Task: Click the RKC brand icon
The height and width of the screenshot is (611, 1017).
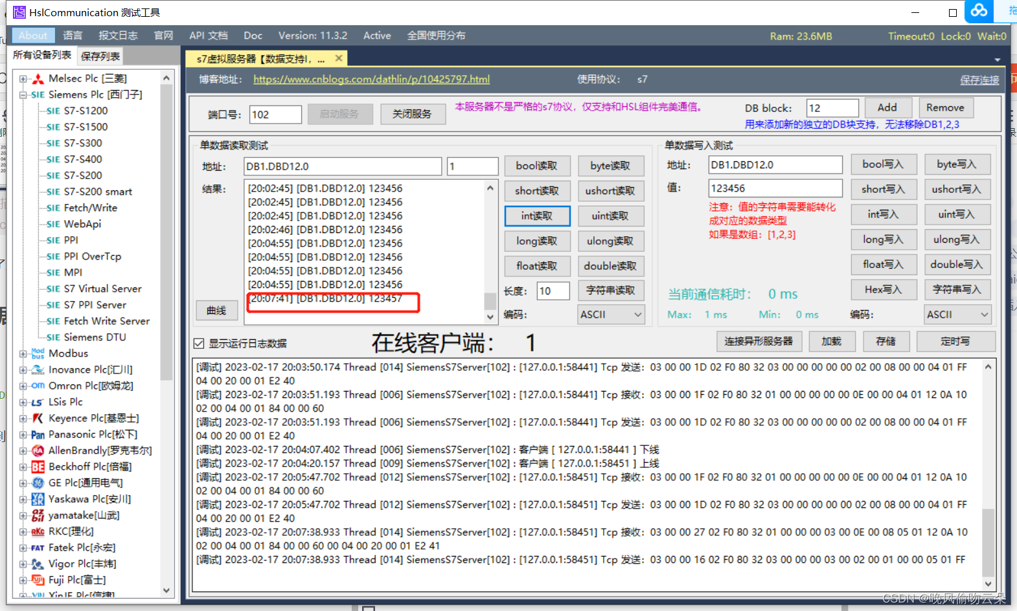Action: 38,532
